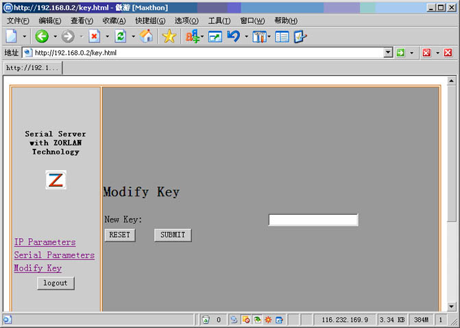
Task: Open the Serial Parameters link
Action: tap(54, 255)
